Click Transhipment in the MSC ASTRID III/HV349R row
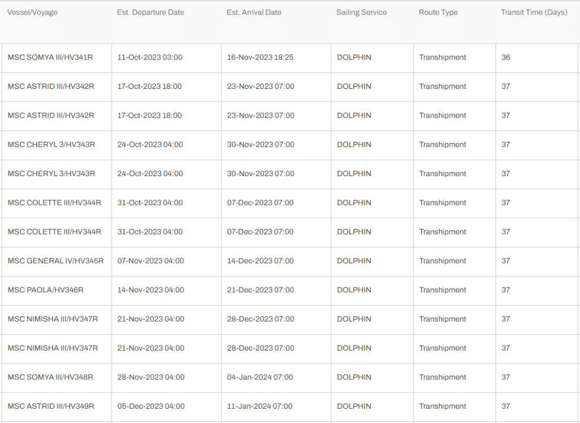This screenshot has height=423, width=580. coord(442,407)
